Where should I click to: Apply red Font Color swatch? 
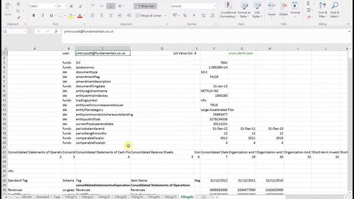tap(80, 15)
